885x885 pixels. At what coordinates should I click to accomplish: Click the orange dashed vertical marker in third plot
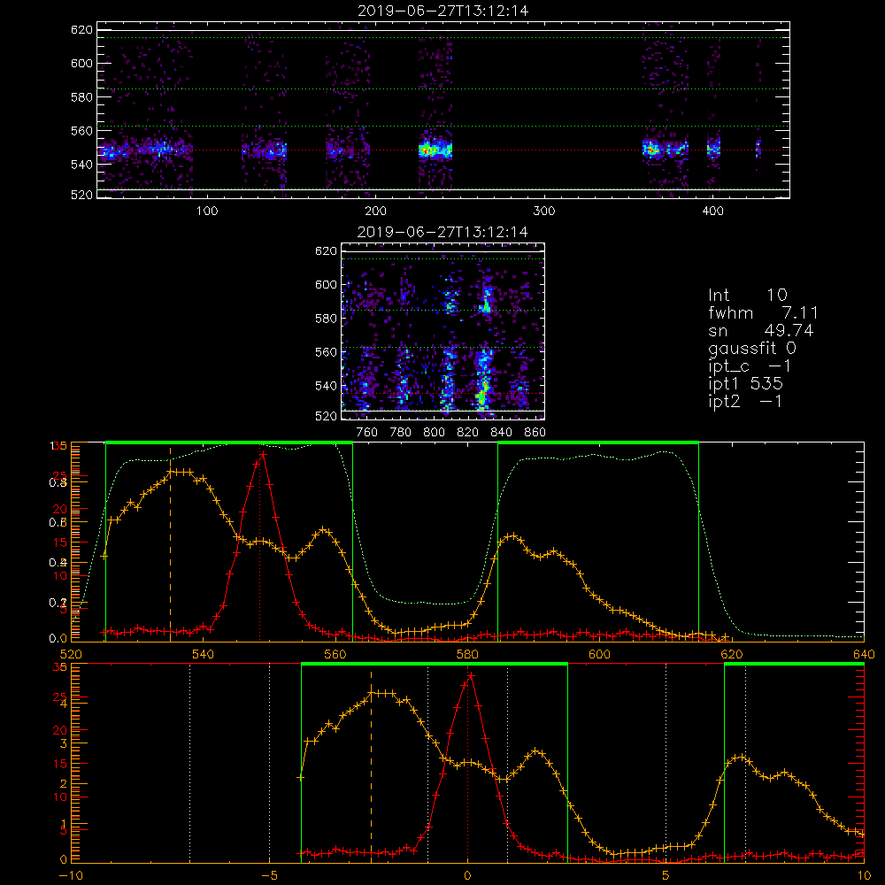[171, 544]
